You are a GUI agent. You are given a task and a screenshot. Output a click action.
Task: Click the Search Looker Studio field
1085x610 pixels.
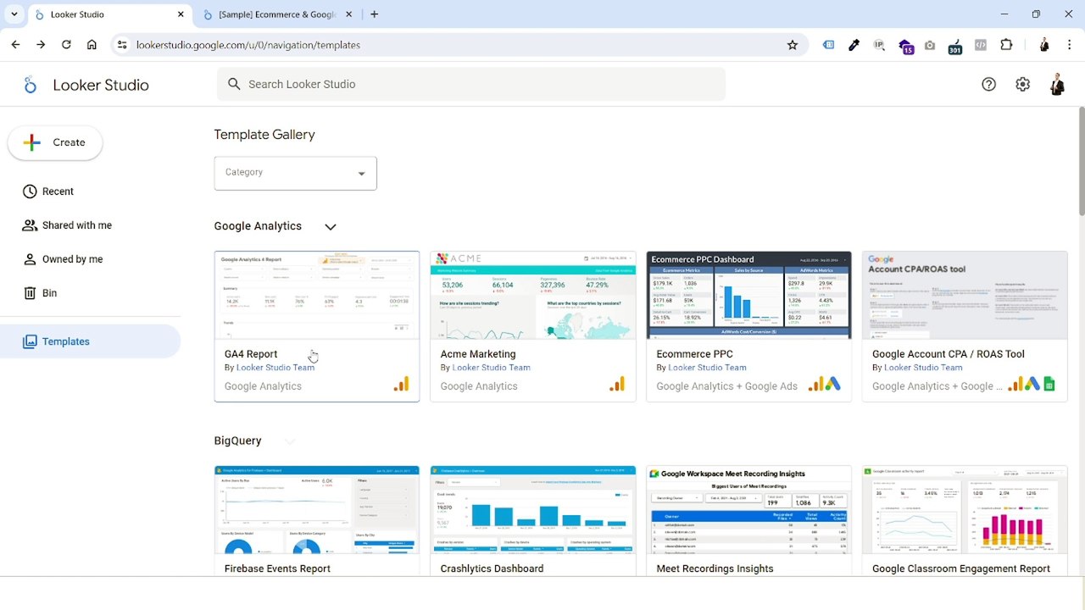[x=471, y=85]
